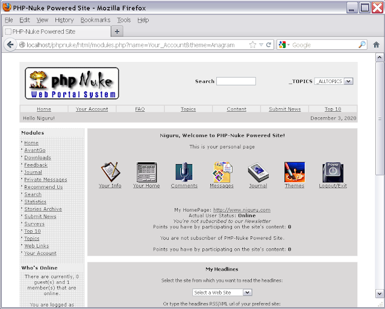The image size is (385, 309).
Task: Bookmark this page with the star icon
Action: coord(252,45)
